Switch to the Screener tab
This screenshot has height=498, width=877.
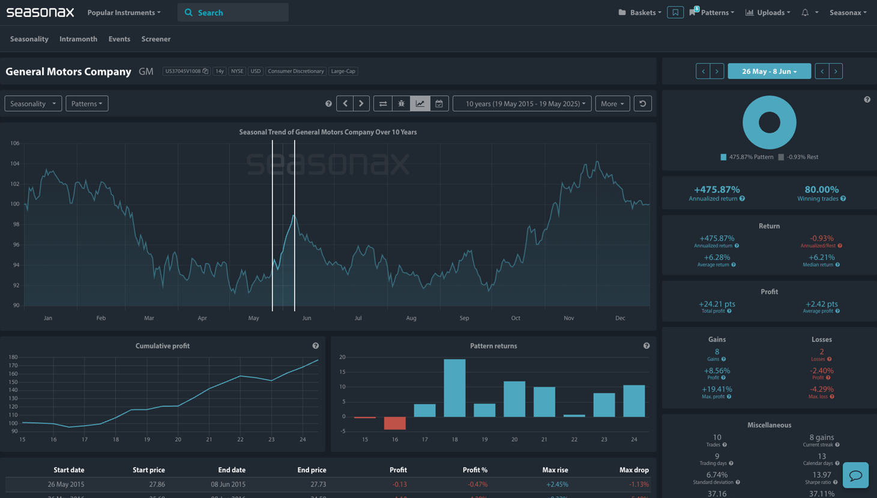click(x=156, y=39)
